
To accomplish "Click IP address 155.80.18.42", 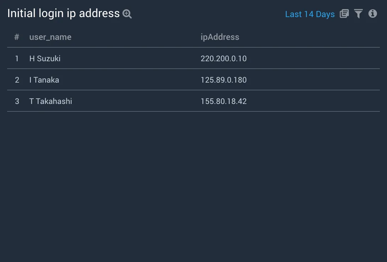I will pyautogui.click(x=223, y=101).
